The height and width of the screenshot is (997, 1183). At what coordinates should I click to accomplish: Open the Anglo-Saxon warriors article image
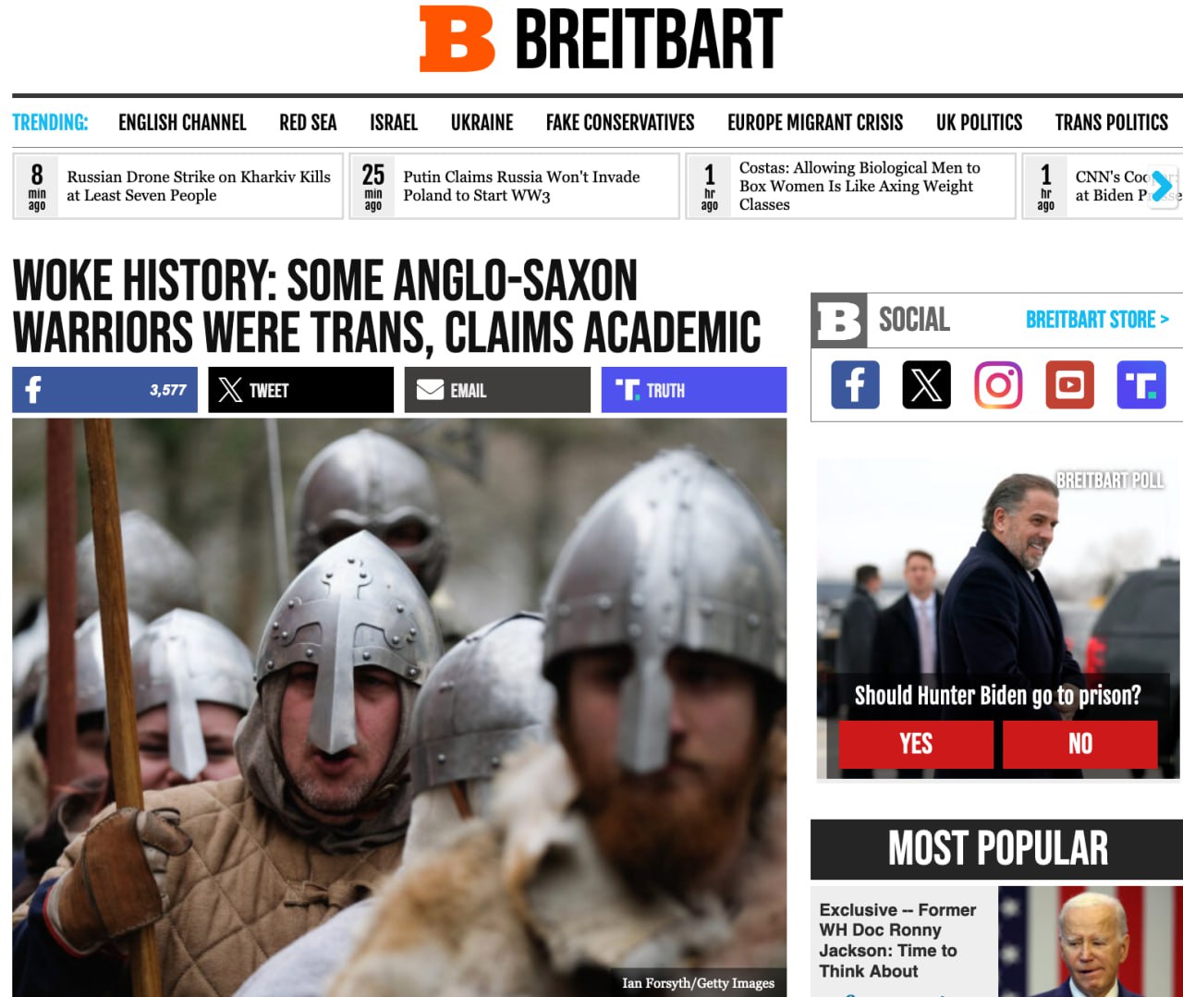[x=399, y=707]
